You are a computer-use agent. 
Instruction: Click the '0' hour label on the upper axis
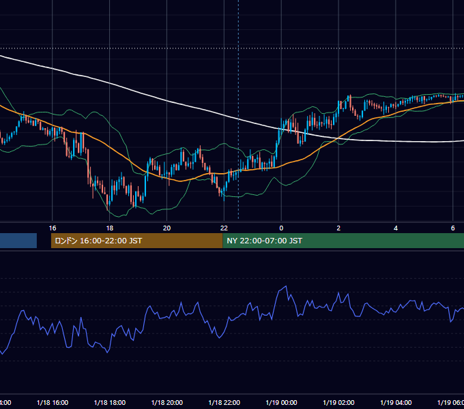tap(281, 228)
